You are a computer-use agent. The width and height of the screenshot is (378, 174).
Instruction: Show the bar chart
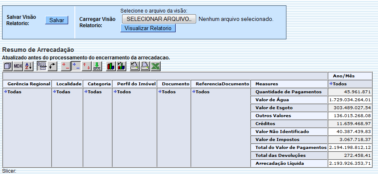(111, 66)
